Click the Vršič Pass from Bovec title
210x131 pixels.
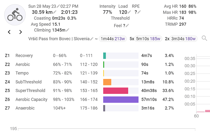[x=58, y=39]
